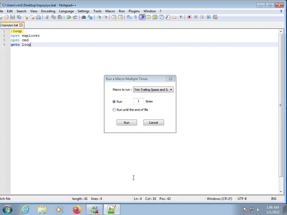Viewport: 287px width, 215px height.
Task: Click the Close All toolbar icon
Action: click(x=32, y=17)
